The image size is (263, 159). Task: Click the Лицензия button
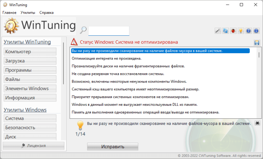[x=34, y=146]
